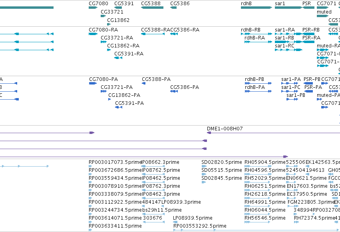Select the sar1 gene label
Screen dimensions: 340x232
click(280, 4)
